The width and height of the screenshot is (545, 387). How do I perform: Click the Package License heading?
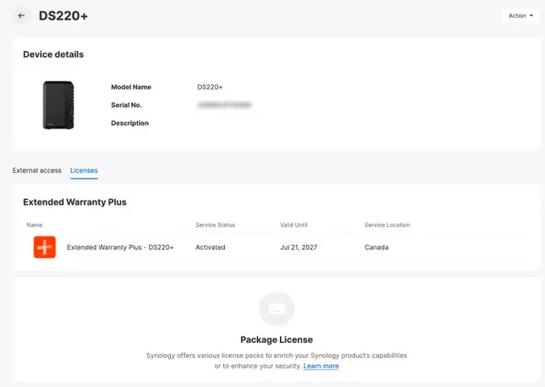(277, 340)
